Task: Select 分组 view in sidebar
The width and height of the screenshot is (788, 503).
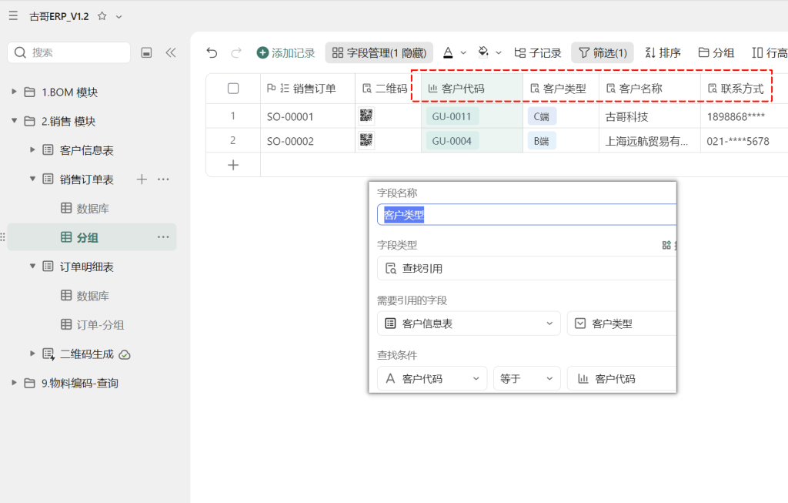Action: [92, 237]
